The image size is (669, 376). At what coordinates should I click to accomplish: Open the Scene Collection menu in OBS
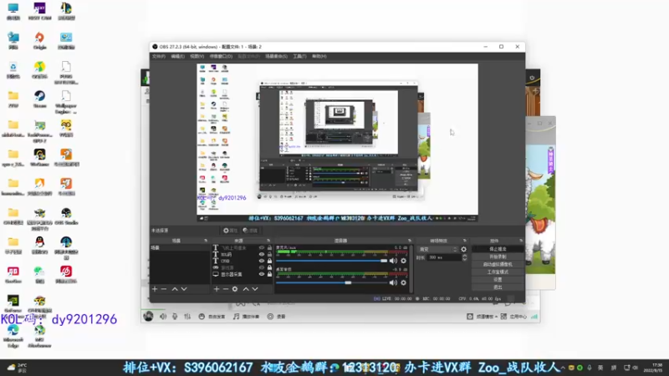[276, 56]
